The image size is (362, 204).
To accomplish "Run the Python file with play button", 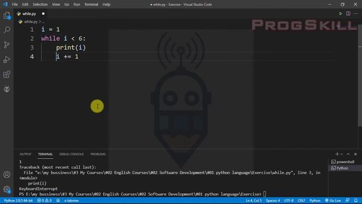I will pyautogui.click(x=341, y=14).
